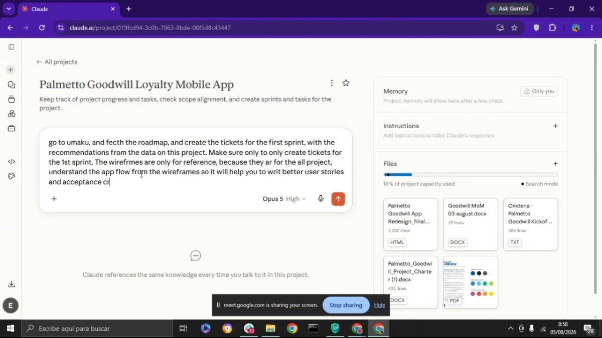
Task: Start a new chat with plus sidebar icon
Action: point(11,70)
